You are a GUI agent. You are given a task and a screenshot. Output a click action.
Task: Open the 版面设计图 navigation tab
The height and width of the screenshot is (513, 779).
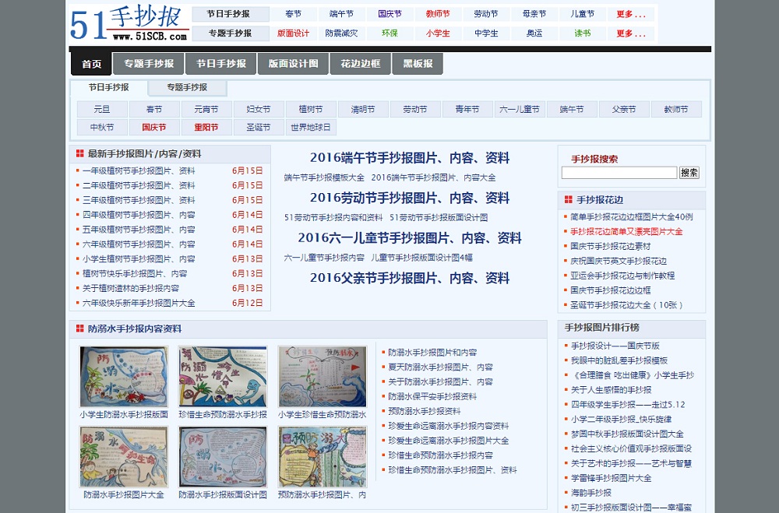coord(293,64)
